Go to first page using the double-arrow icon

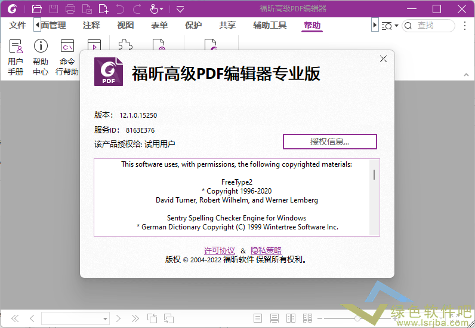pyautogui.click(x=16, y=318)
